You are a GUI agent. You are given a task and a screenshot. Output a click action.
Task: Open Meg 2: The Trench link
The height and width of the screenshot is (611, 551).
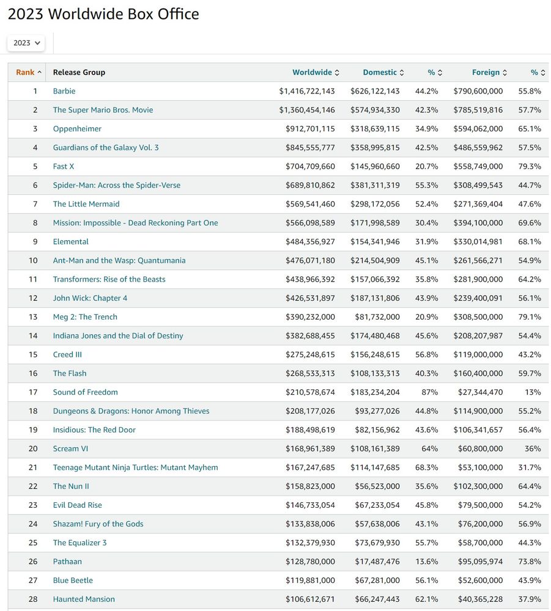point(85,317)
